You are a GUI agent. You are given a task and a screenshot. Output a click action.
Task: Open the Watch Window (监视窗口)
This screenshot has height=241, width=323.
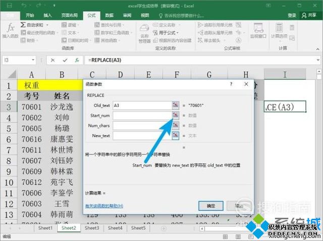pyautogui.click(x=258, y=31)
